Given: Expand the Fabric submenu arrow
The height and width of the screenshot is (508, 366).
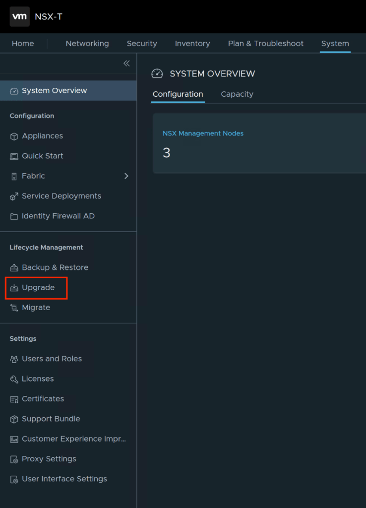Looking at the screenshot, I should tap(126, 176).
